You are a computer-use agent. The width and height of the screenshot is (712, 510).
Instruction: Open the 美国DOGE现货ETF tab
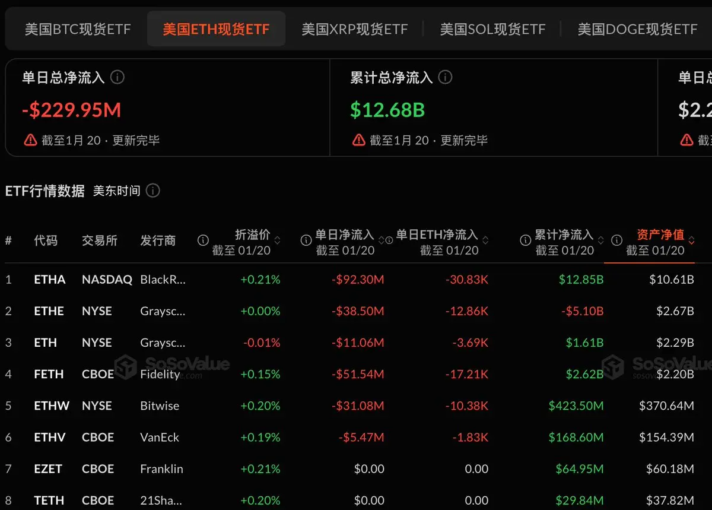[x=637, y=29]
